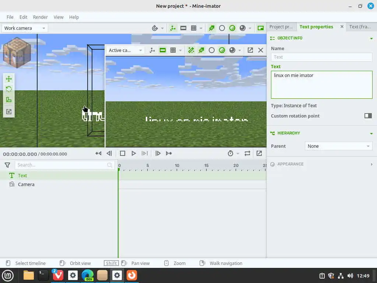Toggle the secondary view window icon

click(x=260, y=28)
